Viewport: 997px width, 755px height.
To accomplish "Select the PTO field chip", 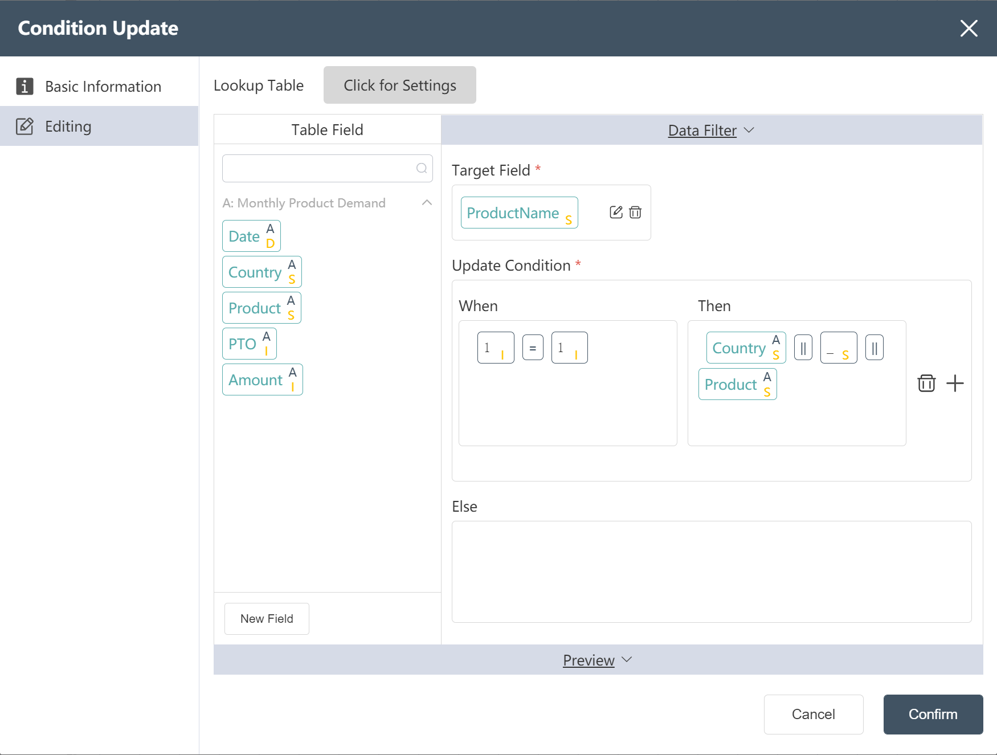I will pos(249,344).
